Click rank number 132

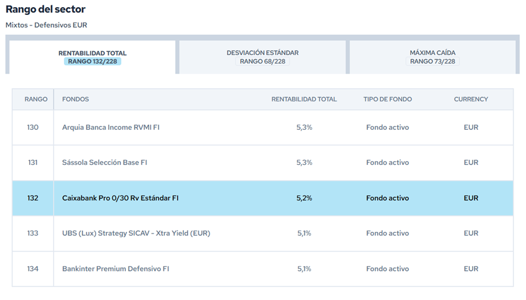click(x=33, y=198)
